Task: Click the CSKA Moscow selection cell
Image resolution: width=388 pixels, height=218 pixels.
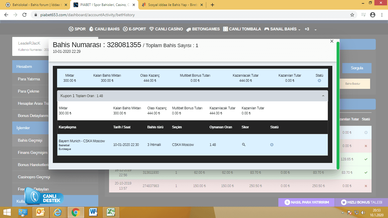Action: click(183, 145)
